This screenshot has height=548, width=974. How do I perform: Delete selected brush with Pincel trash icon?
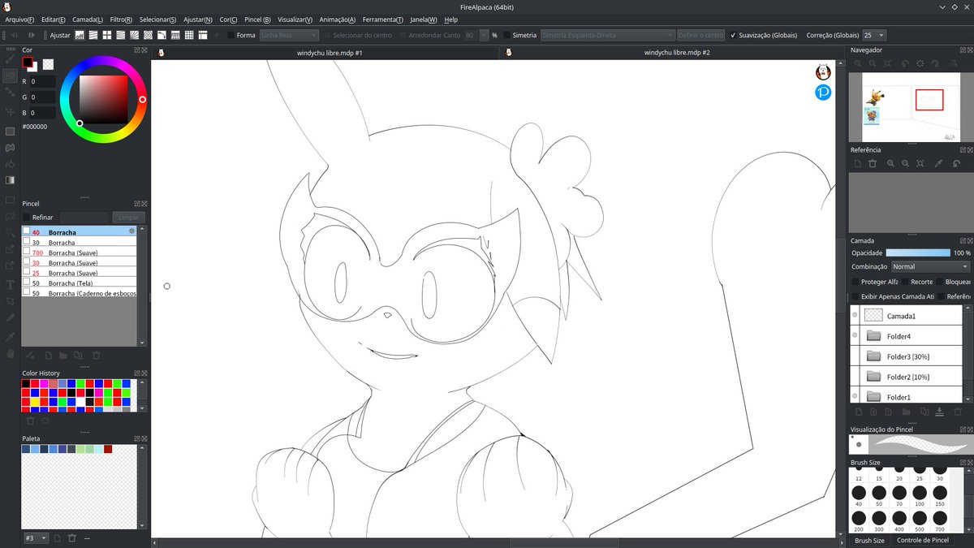(96, 355)
